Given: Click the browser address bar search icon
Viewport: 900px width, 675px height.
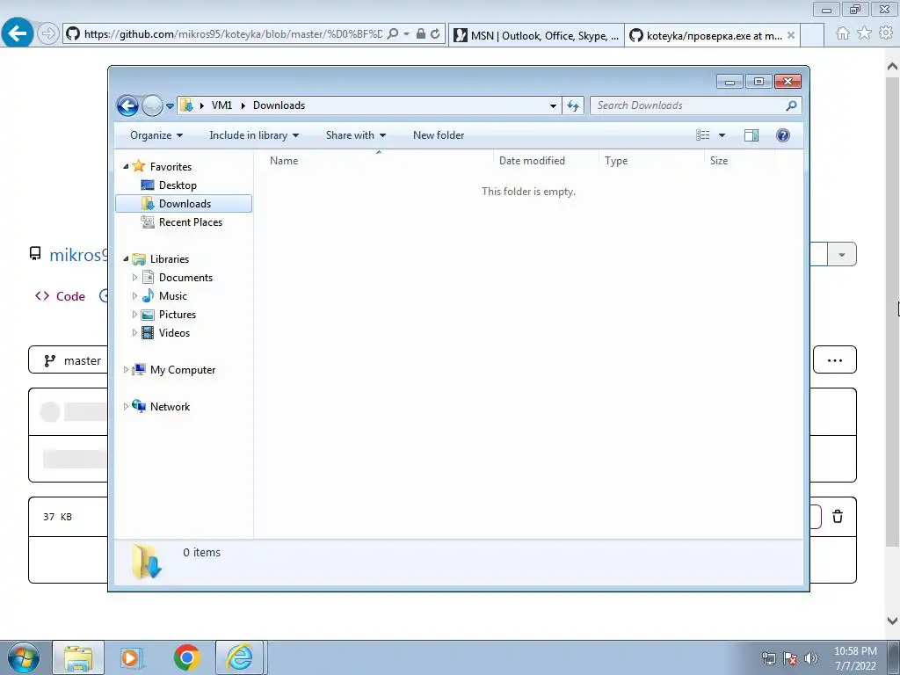Looking at the screenshot, I should [x=393, y=34].
